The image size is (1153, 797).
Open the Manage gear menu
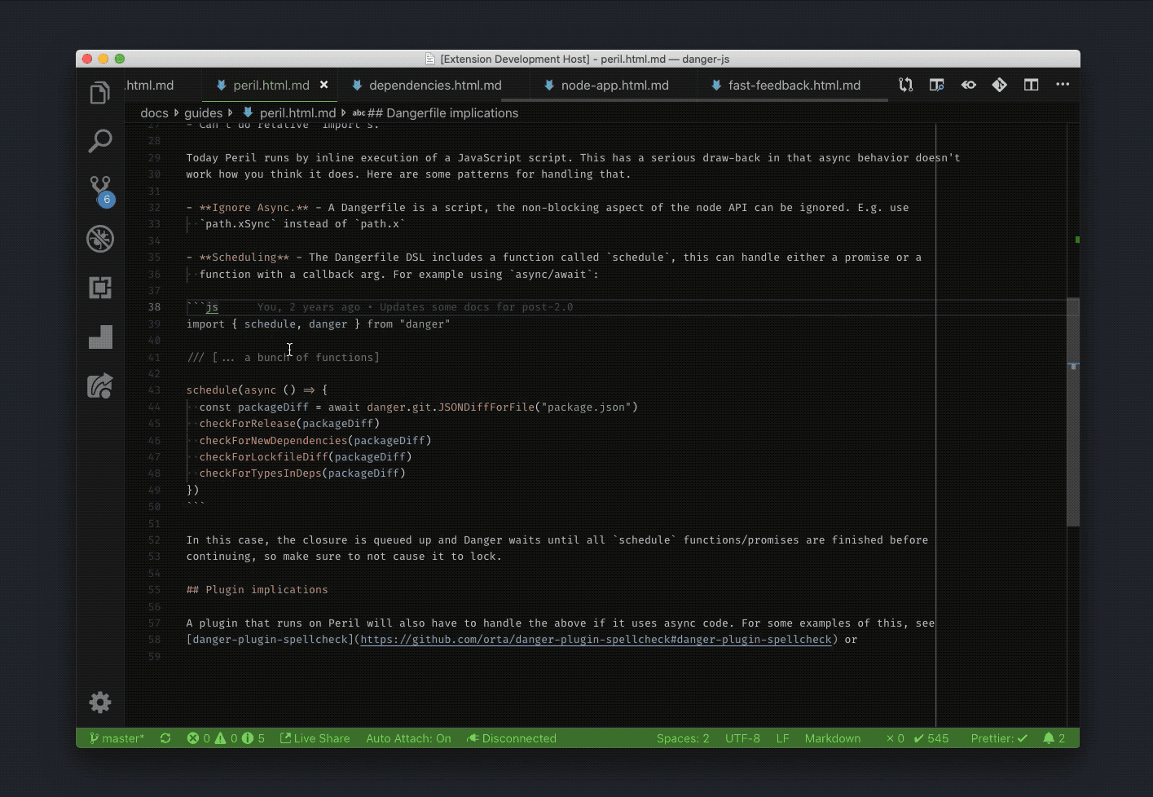pyautogui.click(x=99, y=702)
